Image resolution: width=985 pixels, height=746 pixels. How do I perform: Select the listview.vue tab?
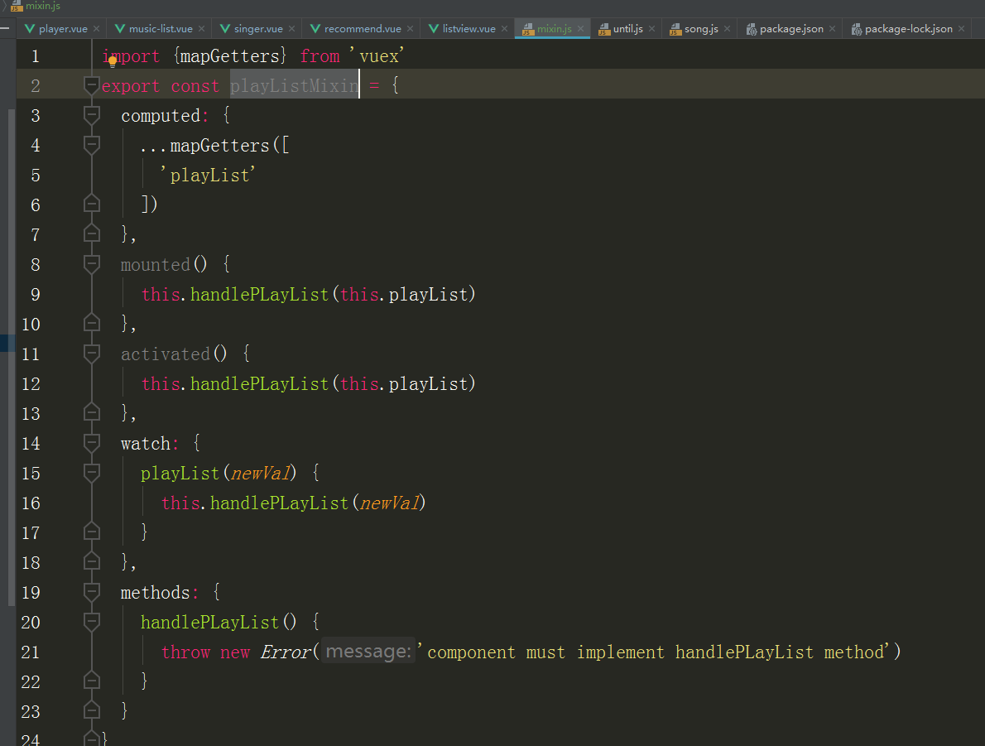point(468,29)
